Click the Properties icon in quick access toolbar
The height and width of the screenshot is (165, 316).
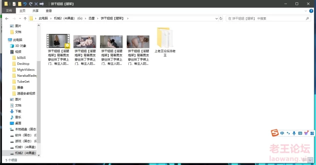[14, 4]
